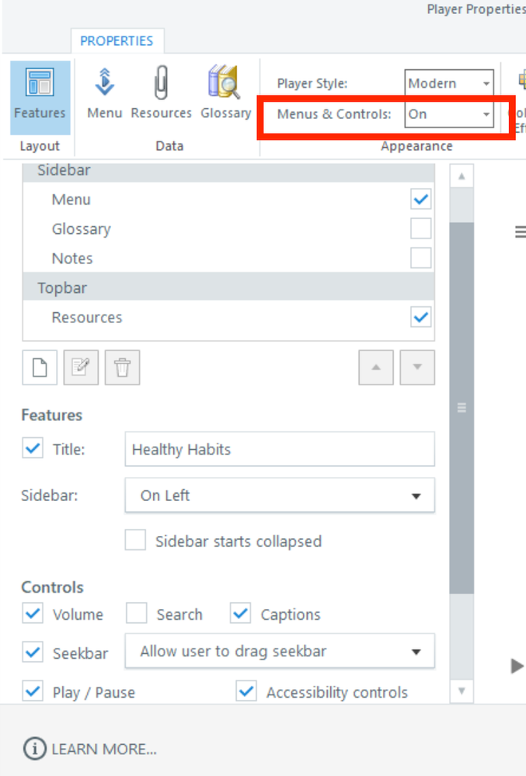The height and width of the screenshot is (776, 526).
Task: Click the new item page icon
Action: (x=40, y=367)
